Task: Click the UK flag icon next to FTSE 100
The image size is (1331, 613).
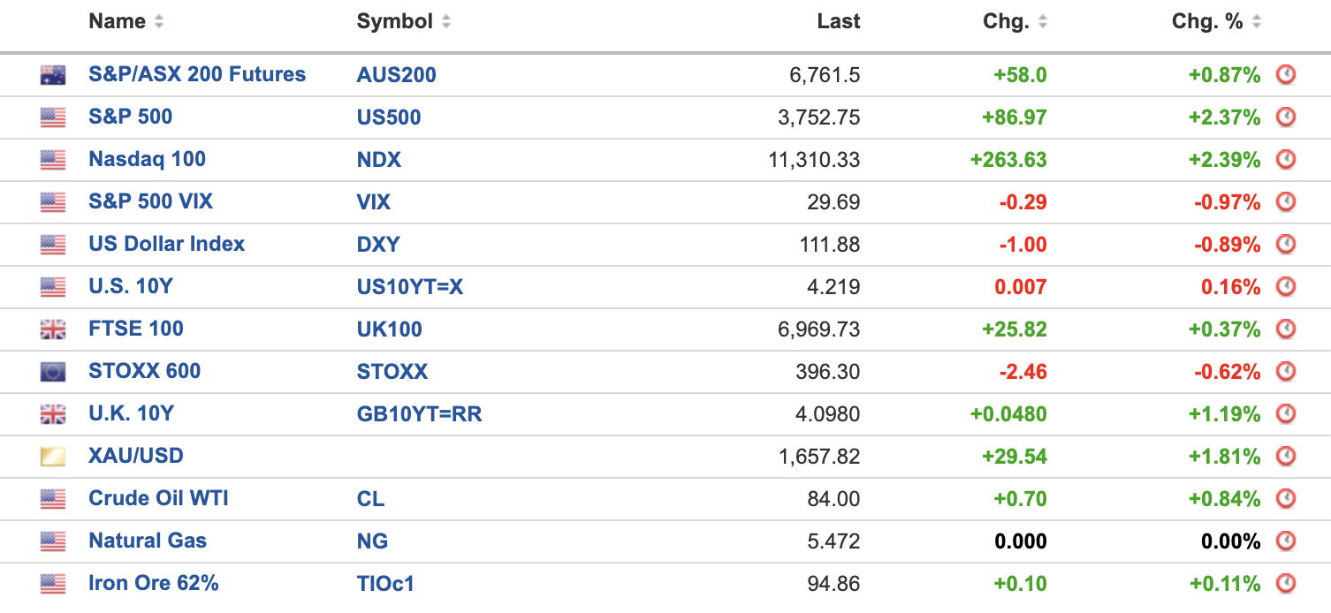Action: pos(53,329)
